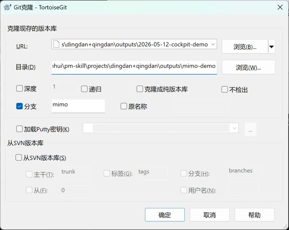Check the 不检出 no-checkout option
289x230 pixels.
225,89
